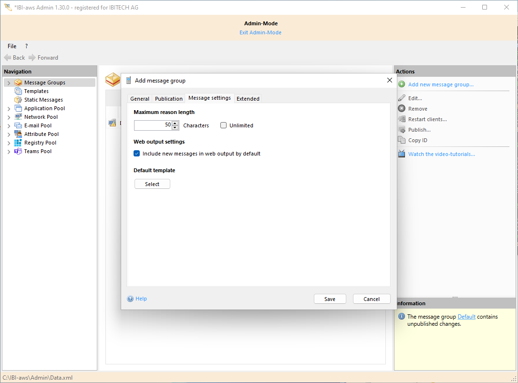The image size is (518, 383).
Task: Open the Default message group link
Action: pyautogui.click(x=466, y=316)
